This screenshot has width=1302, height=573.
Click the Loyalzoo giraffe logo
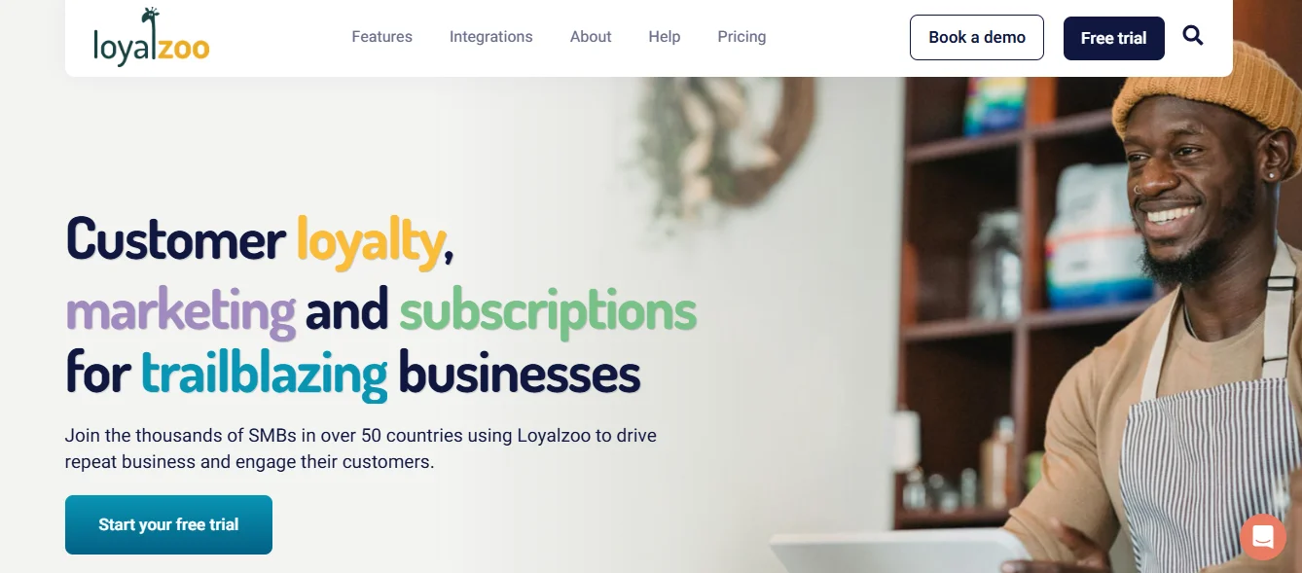[151, 37]
